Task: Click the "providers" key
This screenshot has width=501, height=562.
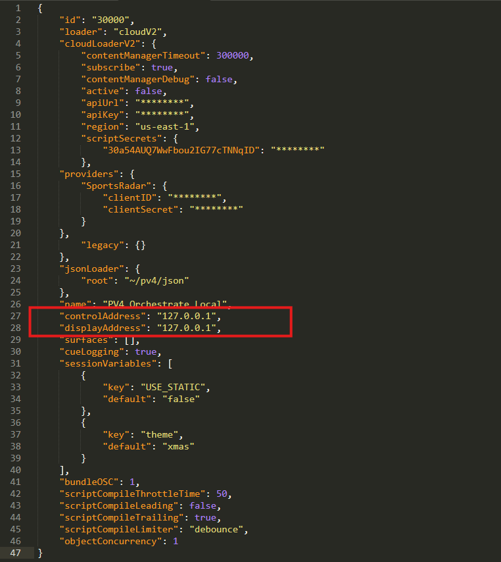Action: coord(89,174)
